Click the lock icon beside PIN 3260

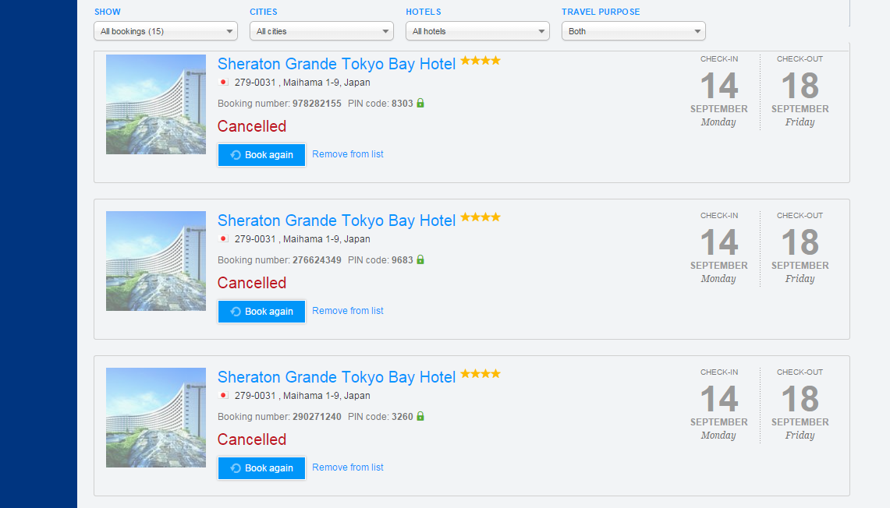tap(420, 415)
